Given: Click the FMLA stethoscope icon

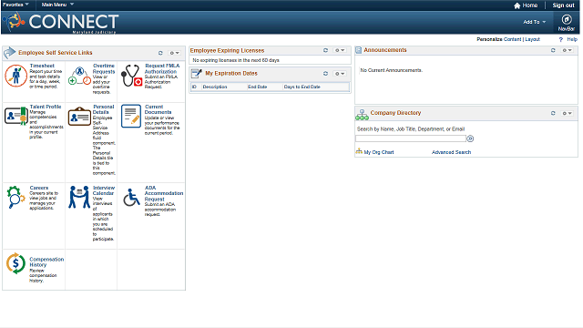Looking at the screenshot, I should click(131, 76).
